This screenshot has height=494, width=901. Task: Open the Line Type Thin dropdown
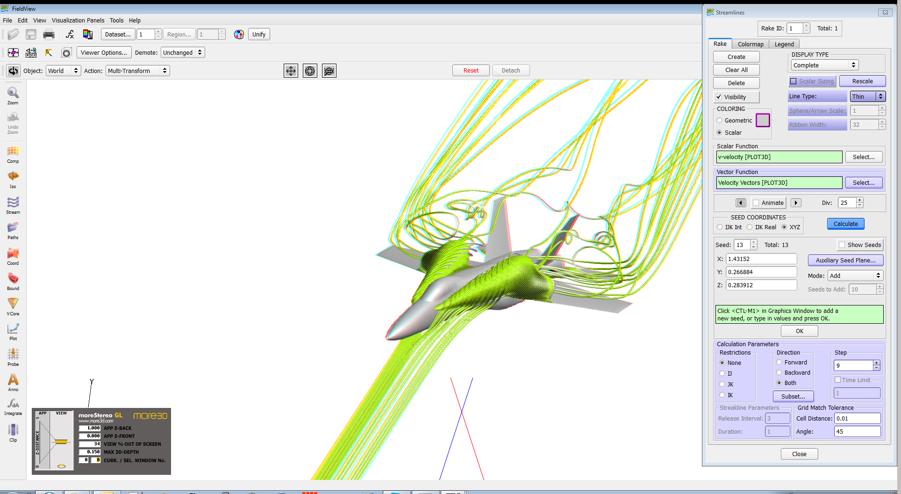point(867,96)
